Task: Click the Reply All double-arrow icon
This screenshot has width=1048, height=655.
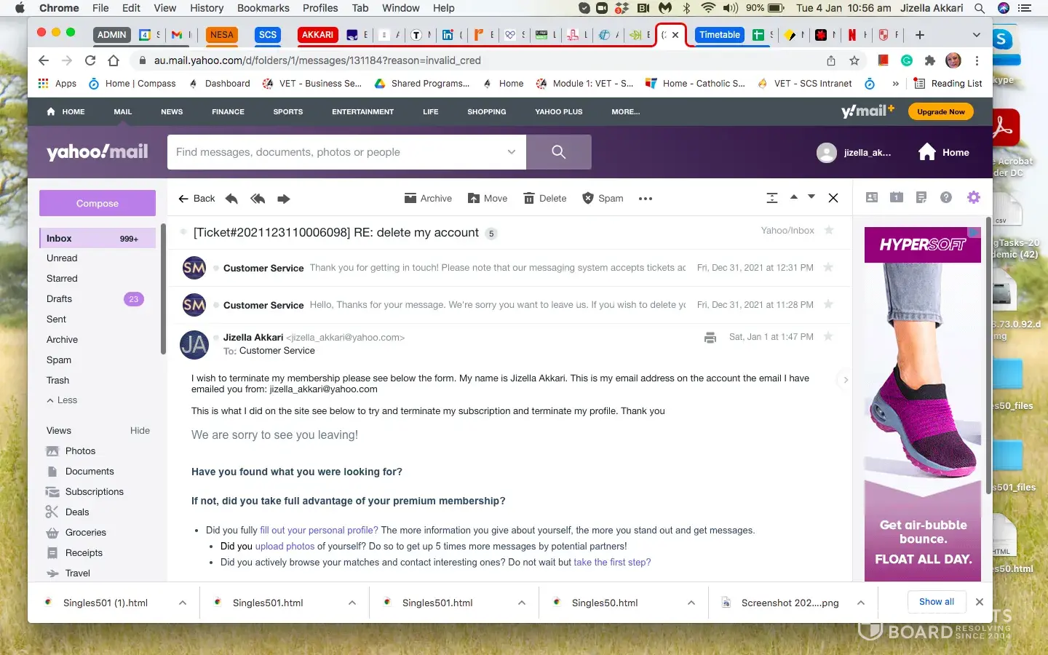Action: coord(258,199)
